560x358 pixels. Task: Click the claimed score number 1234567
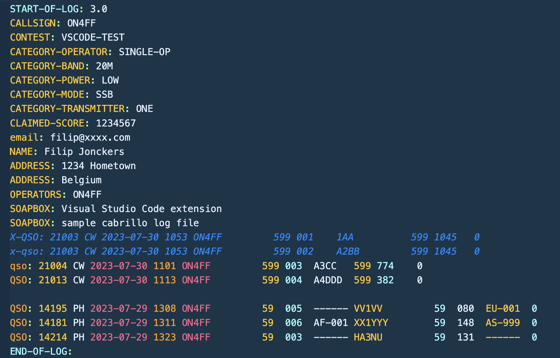click(116, 123)
